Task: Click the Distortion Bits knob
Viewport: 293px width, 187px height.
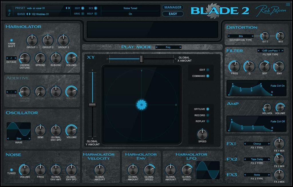Action: point(265,36)
